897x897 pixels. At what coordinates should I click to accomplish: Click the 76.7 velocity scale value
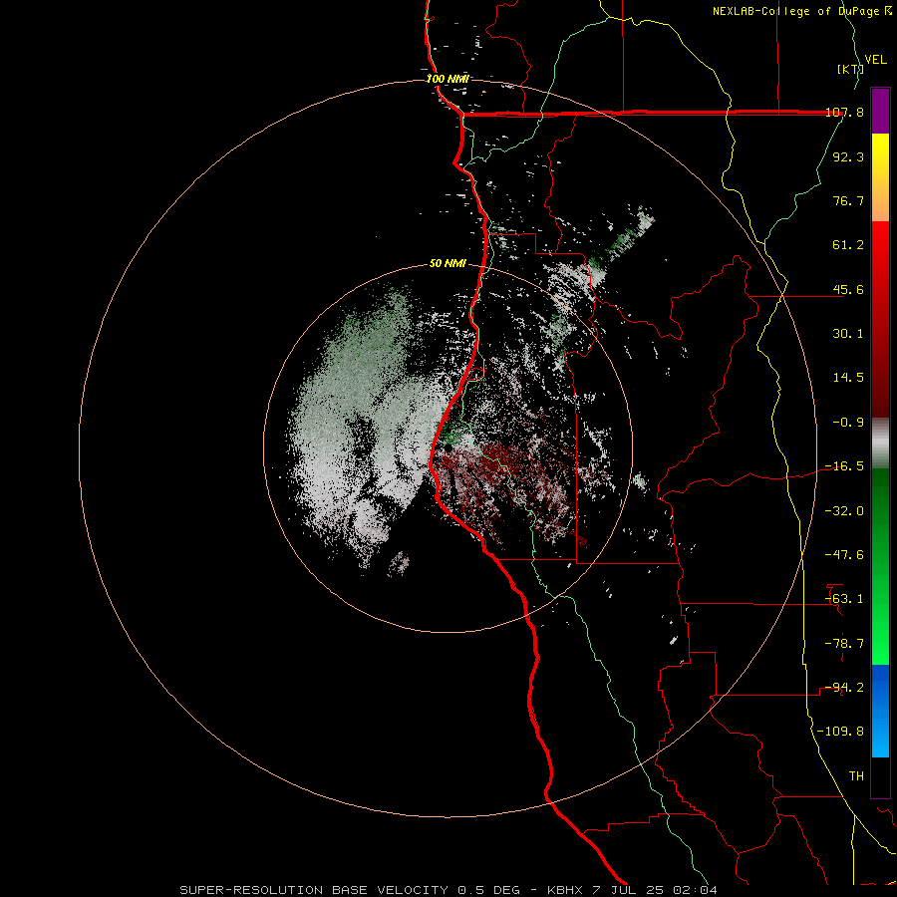848,200
